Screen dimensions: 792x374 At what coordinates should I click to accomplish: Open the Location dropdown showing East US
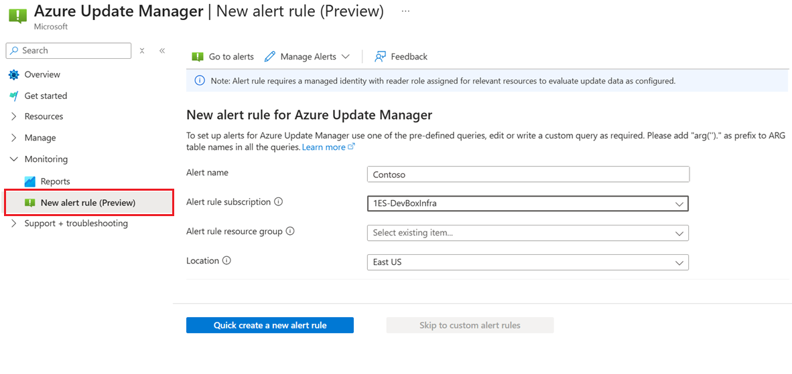527,262
